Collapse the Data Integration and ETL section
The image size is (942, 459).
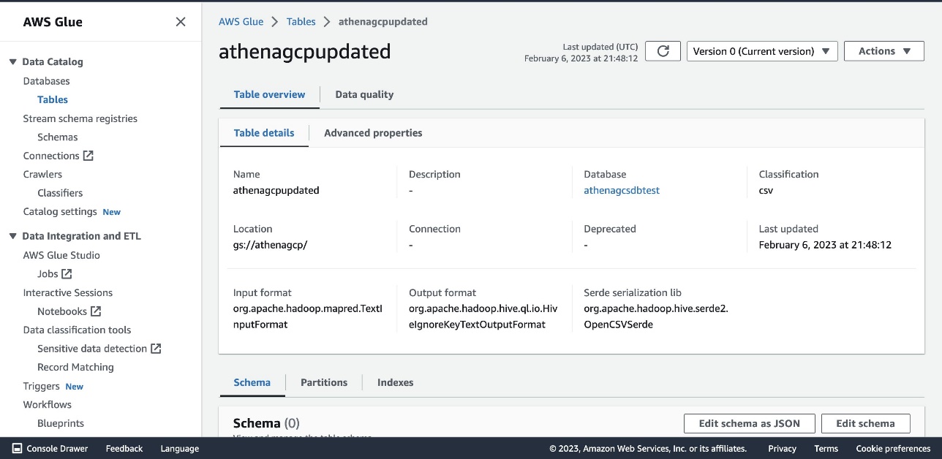click(12, 236)
